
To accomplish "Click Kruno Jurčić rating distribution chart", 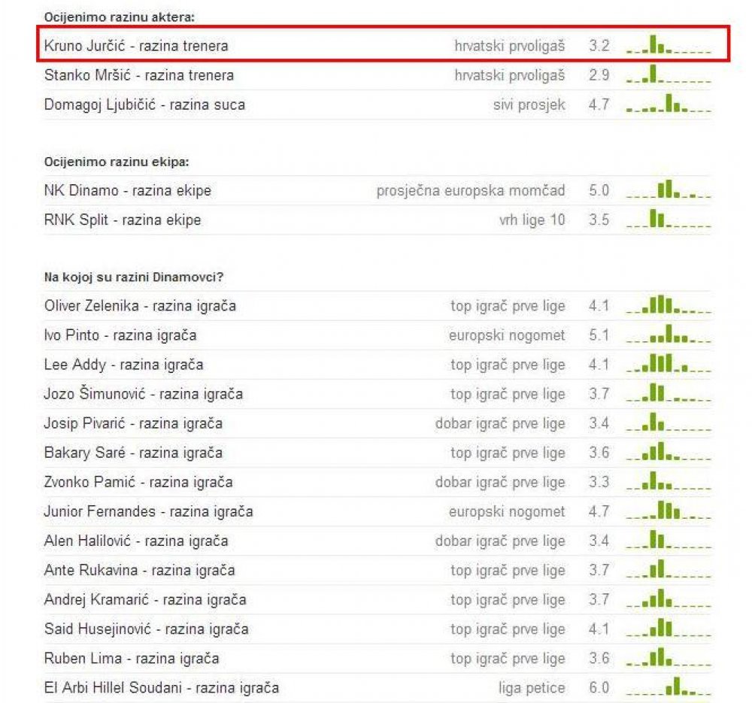I will point(669,44).
